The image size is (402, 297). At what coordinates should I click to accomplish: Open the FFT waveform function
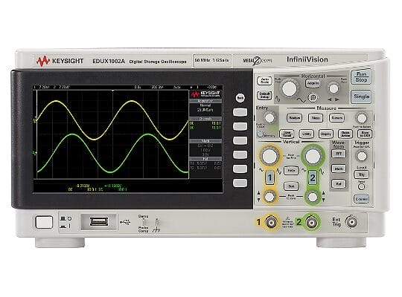click(x=339, y=154)
